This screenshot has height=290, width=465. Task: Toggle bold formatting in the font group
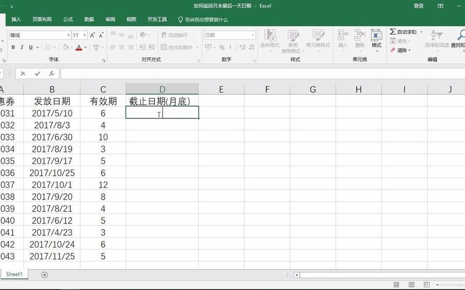click(13, 48)
